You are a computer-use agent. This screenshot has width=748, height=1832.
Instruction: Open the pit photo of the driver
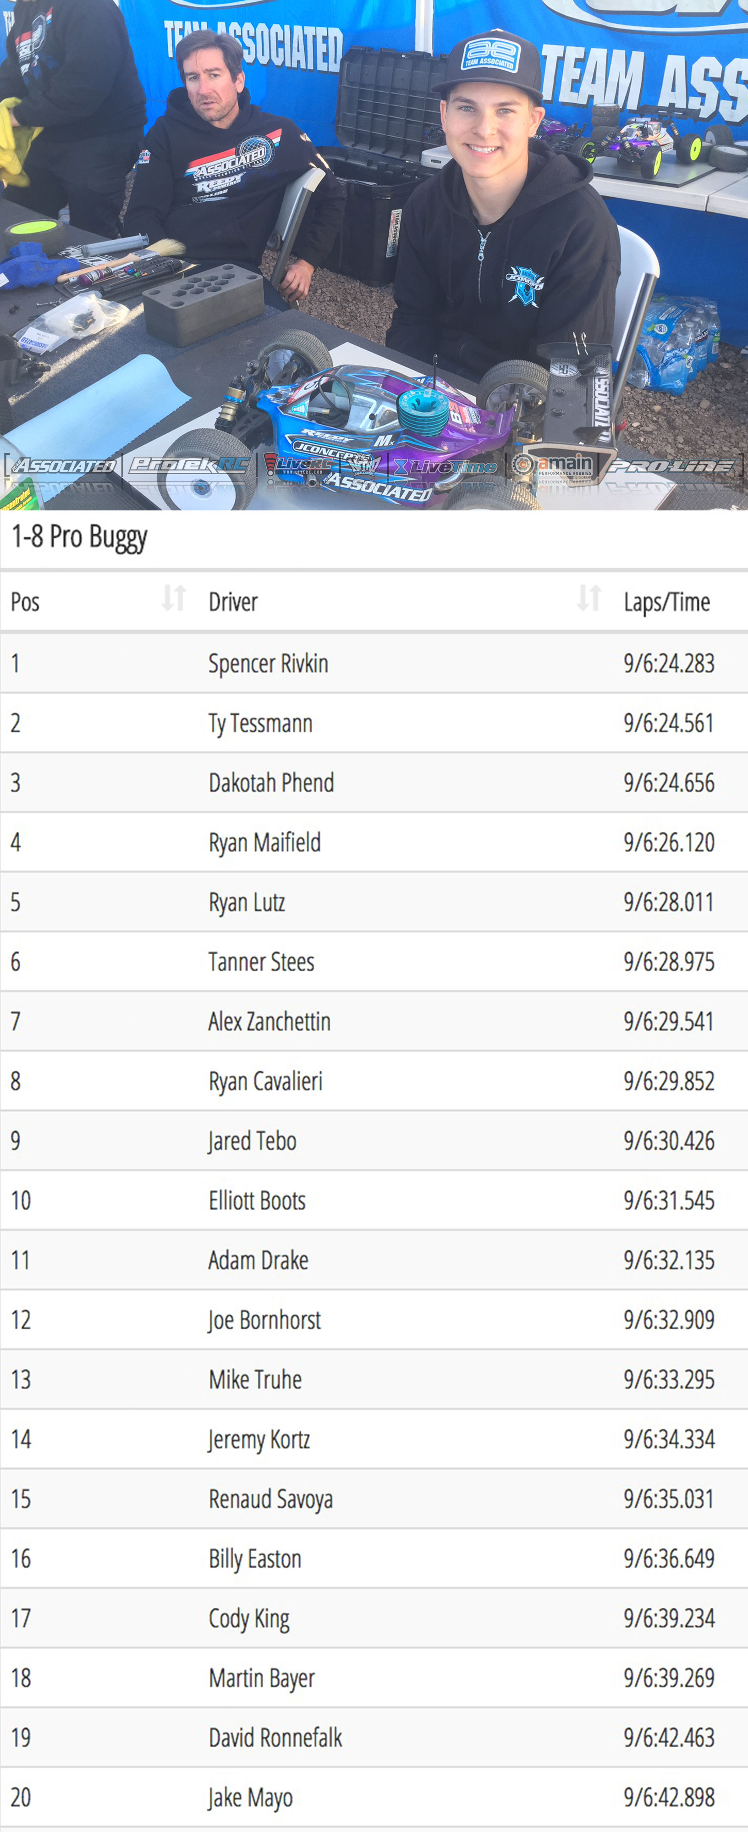click(374, 255)
